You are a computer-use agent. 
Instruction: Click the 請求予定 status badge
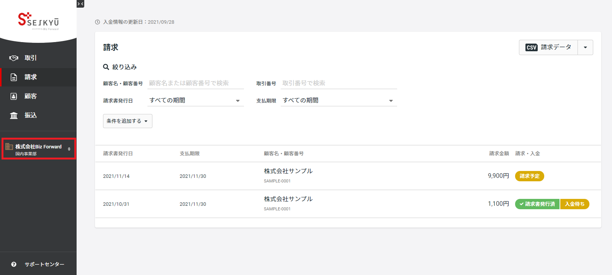click(x=529, y=176)
